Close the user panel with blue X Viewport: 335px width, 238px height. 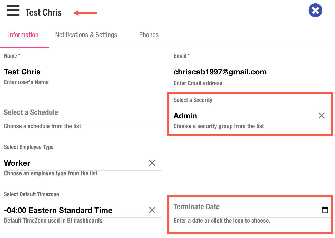(315, 10)
